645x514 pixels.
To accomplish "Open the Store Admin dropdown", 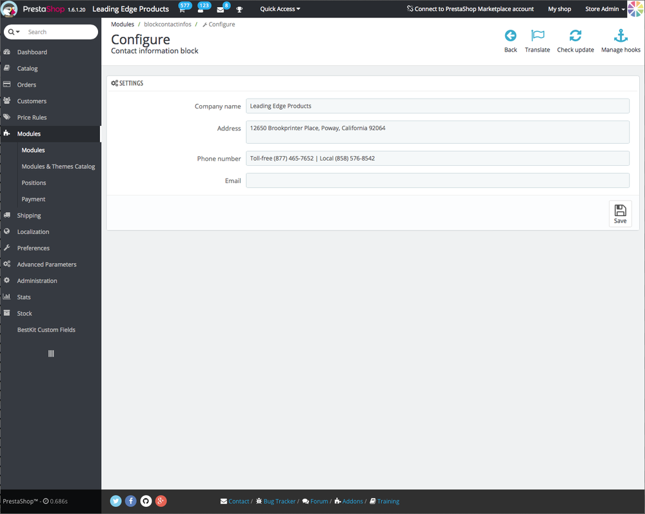I will point(600,9).
